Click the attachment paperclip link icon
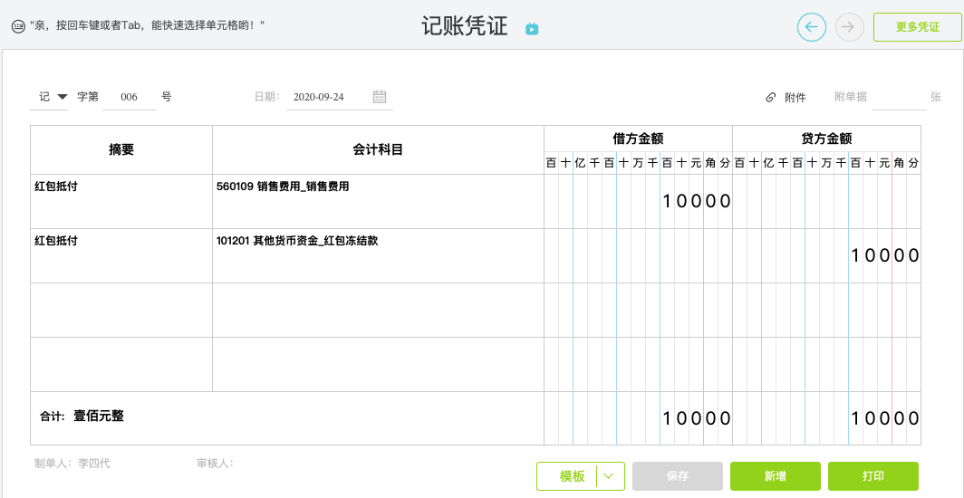The image size is (964, 498). 770,97
